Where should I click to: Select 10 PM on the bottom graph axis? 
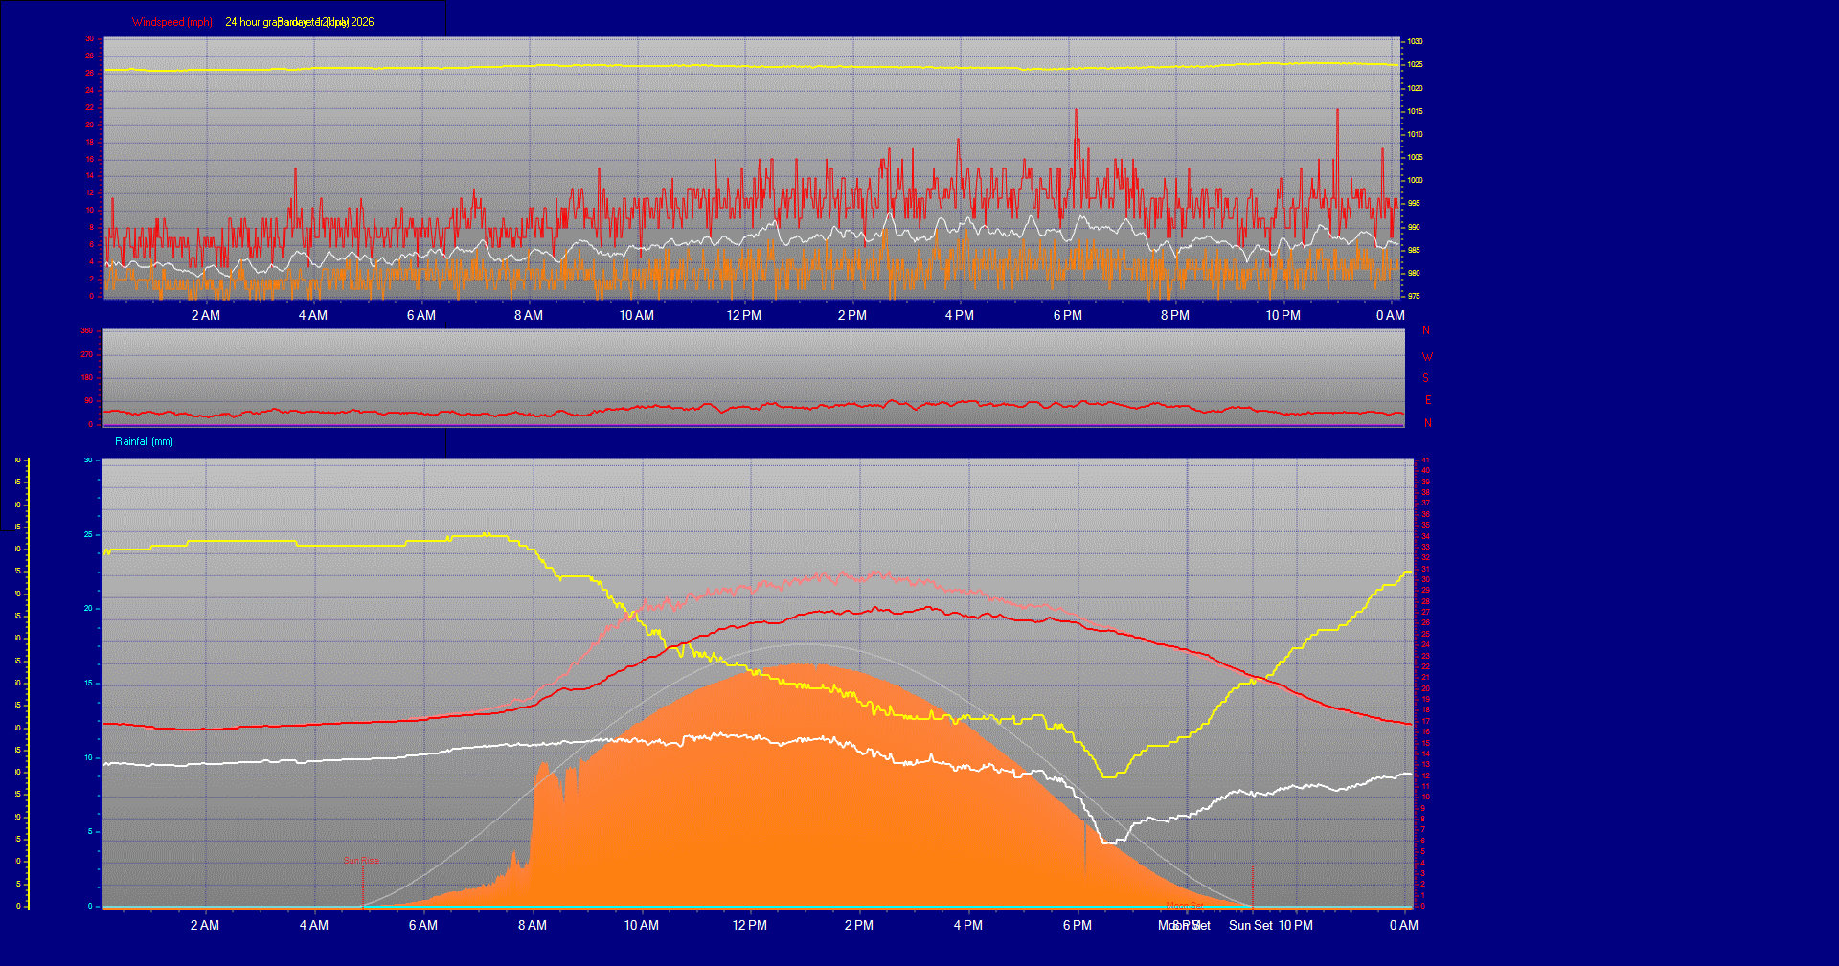tap(1296, 925)
